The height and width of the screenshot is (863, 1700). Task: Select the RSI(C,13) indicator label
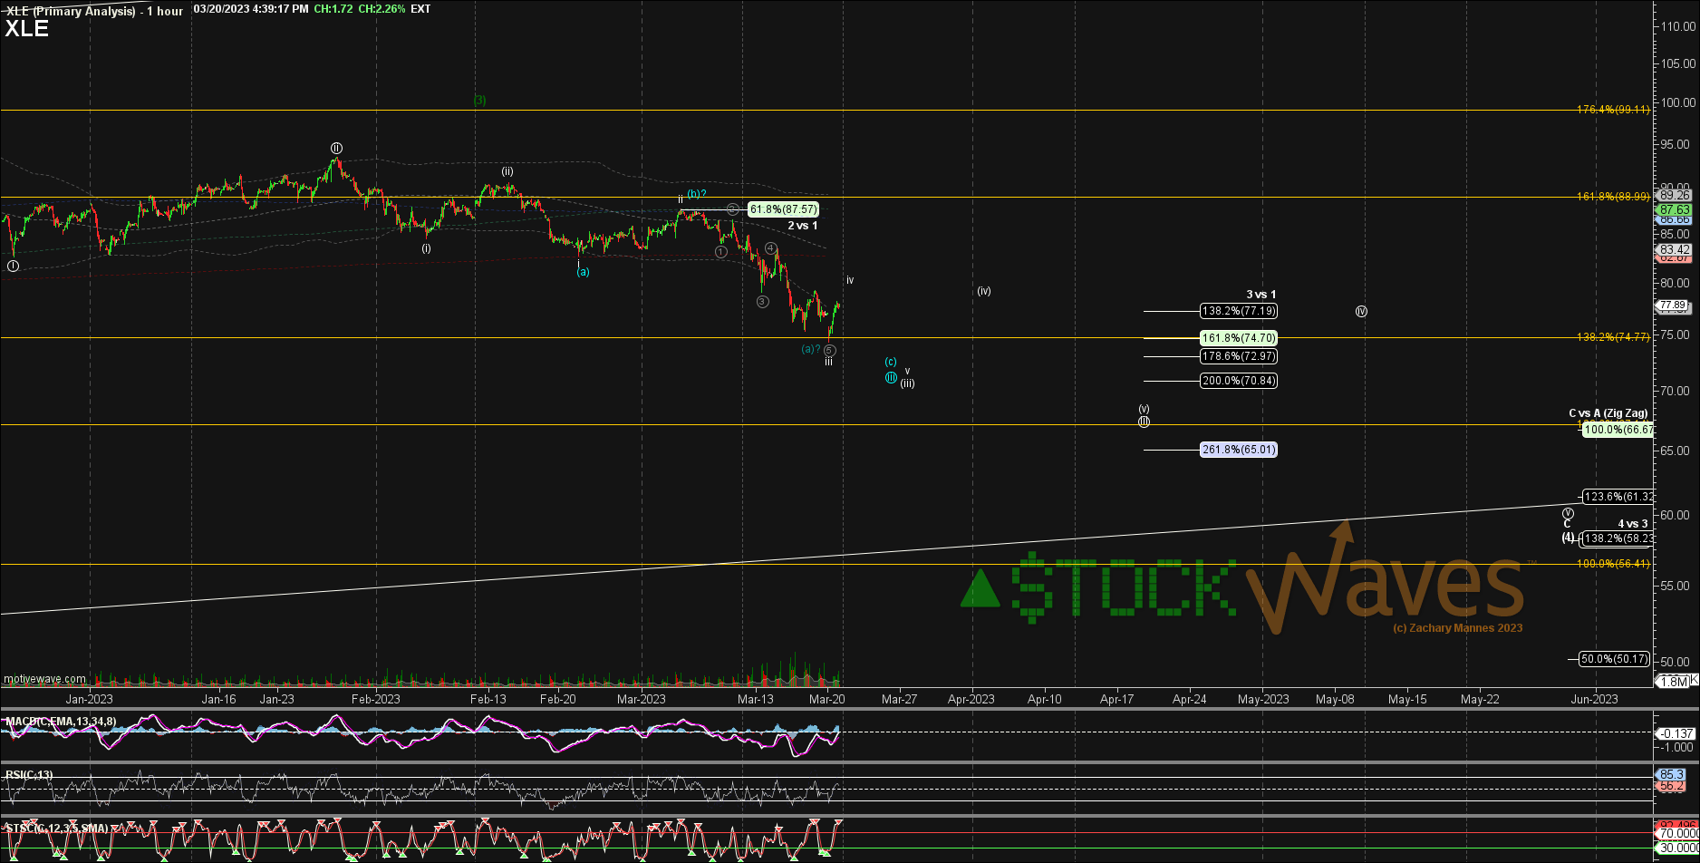coord(28,774)
